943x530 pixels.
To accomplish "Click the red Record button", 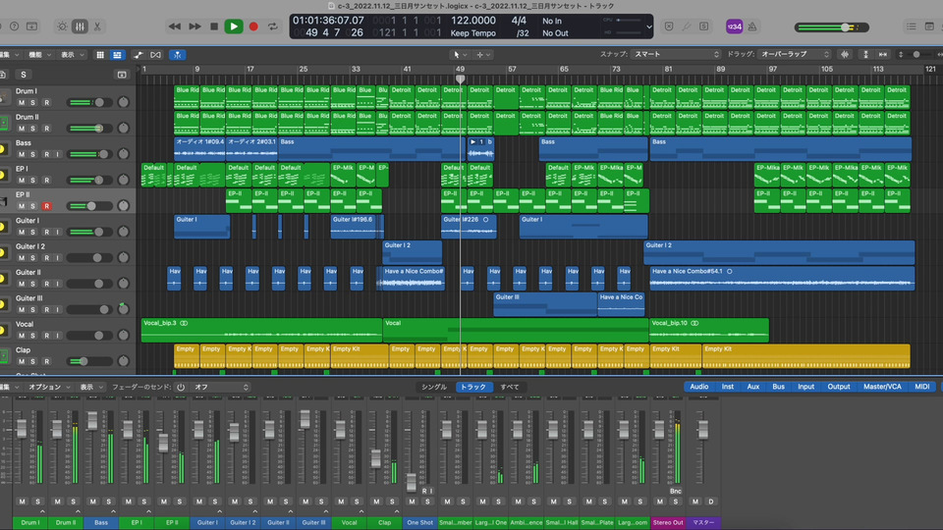I will tap(253, 26).
